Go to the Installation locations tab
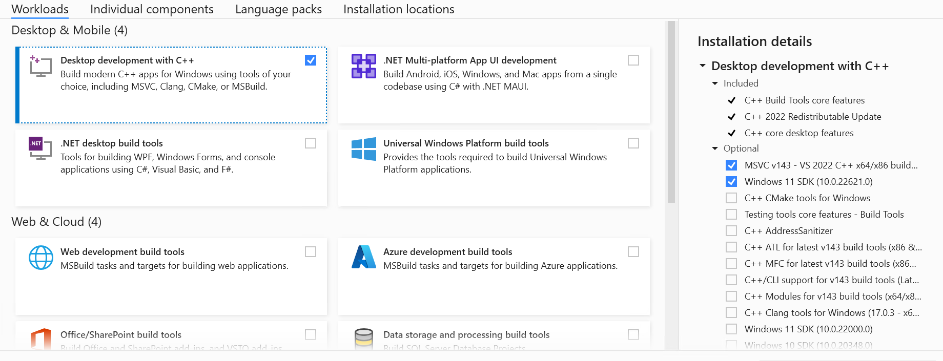943x361 pixels. [399, 9]
